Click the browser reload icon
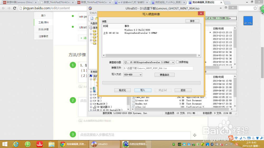 tap(15, 8)
